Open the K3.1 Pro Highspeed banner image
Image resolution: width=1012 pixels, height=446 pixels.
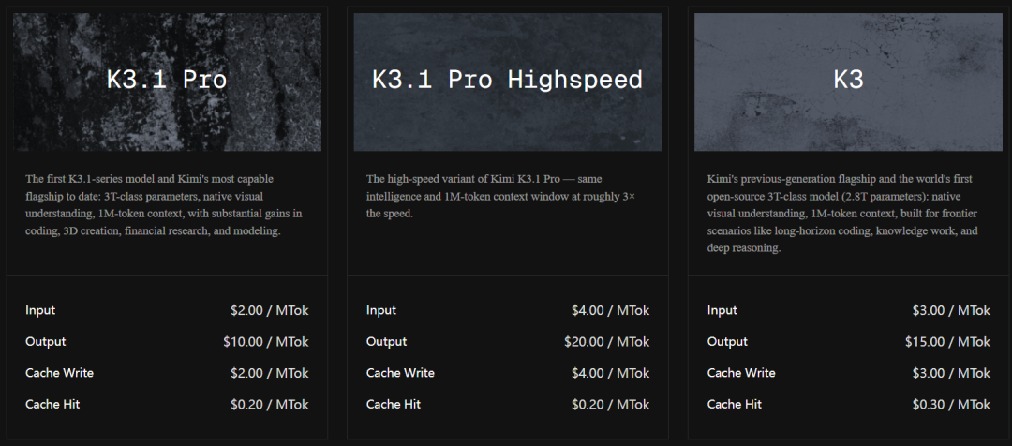507,82
